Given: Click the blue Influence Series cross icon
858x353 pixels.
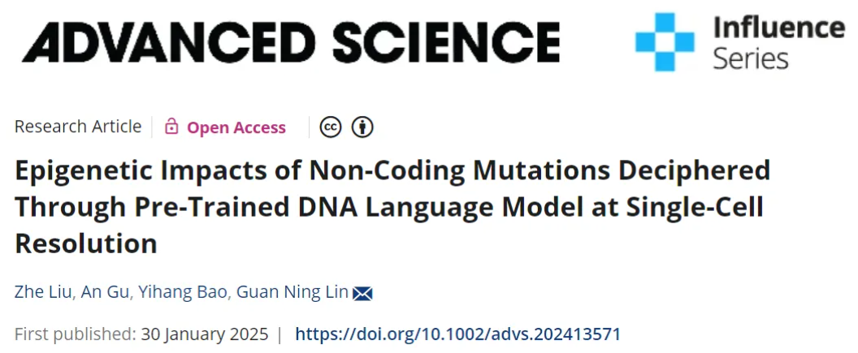Looking at the screenshot, I should (x=665, y=41).
